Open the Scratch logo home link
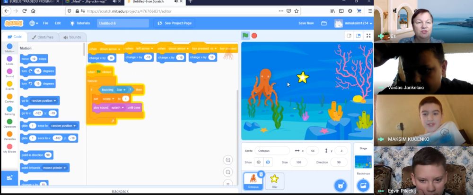473x195 pixels. [x=14, y=23]
